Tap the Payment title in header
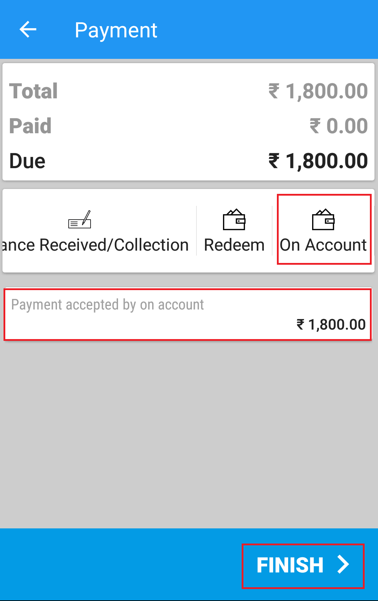Screen dimensions: 378x601 [116, 30]
